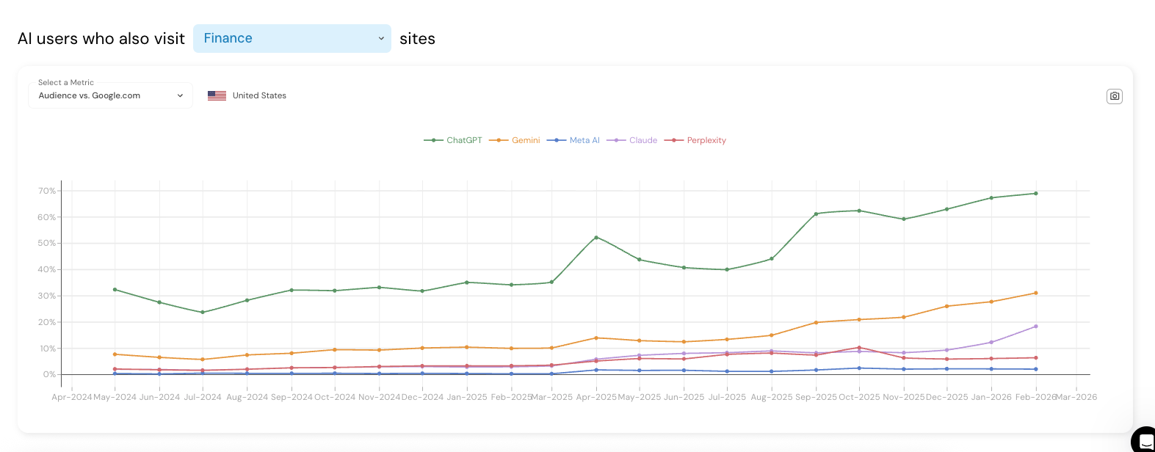This screenshot has width=1155, height=452.
Task: Open the Finance site category dropdown
Action: pyautogui.click(x=292, y=38)
